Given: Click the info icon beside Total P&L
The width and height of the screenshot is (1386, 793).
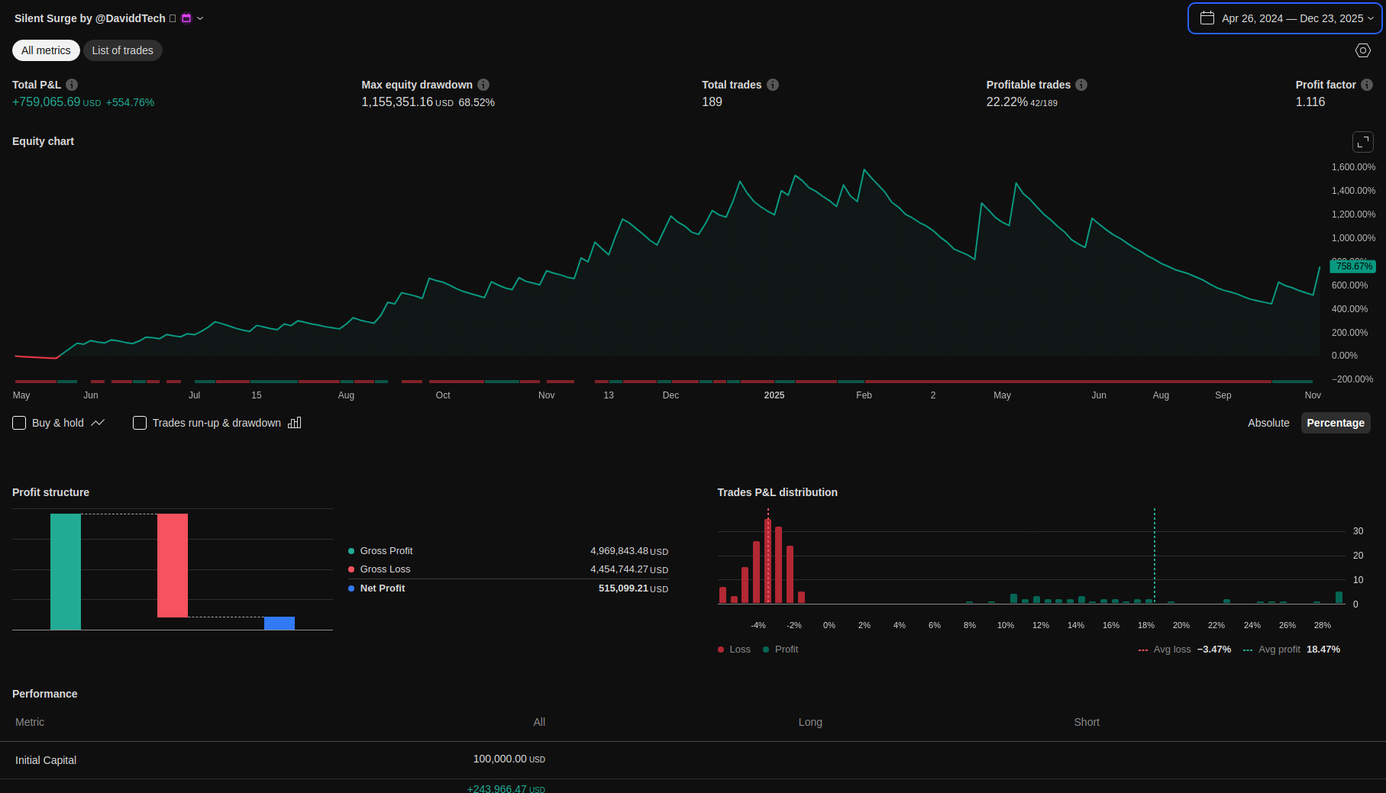Looking at the screenshot, I should [x=72, y=85].
